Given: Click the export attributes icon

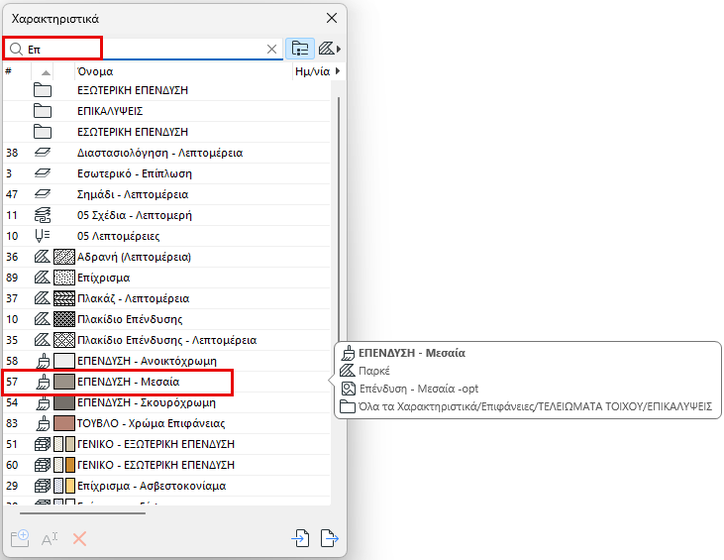Looking at the screenshot, I should coord(330,538).
